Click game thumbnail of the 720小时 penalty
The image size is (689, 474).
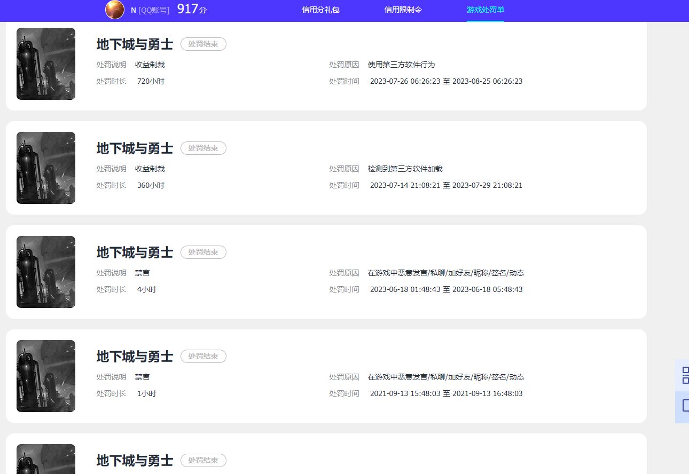46,64
